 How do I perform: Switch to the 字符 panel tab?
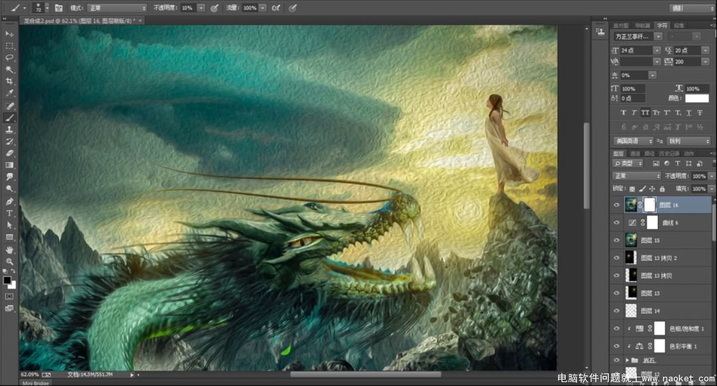click(x=662, y=26)
